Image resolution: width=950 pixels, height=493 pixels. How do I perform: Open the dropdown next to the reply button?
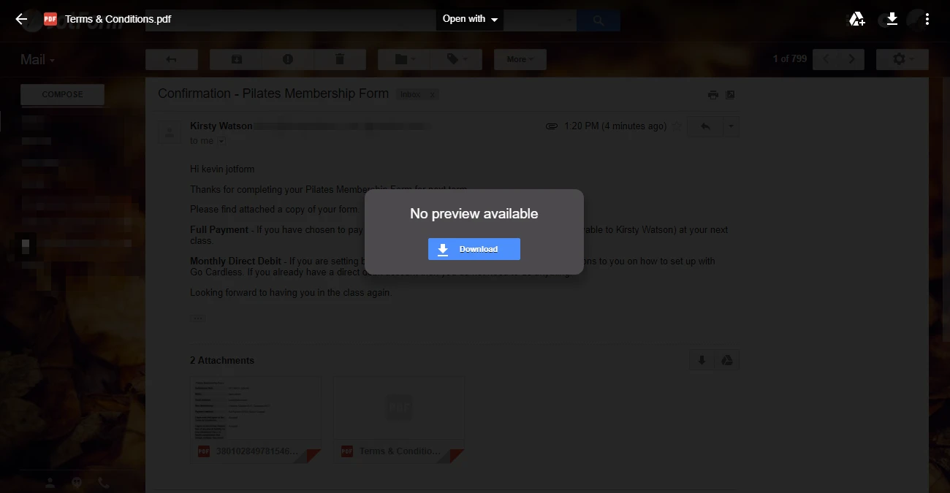point(731,126)
